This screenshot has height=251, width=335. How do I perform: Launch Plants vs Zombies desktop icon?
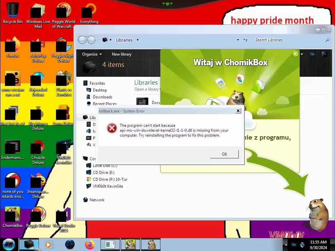pos(63,84)
